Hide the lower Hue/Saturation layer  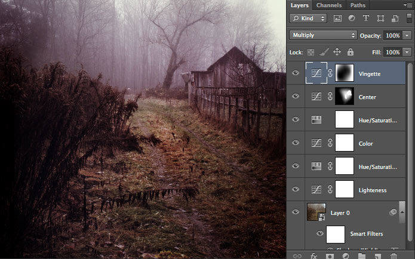point(296,166)
